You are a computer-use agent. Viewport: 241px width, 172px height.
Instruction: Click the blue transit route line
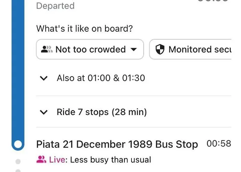[18, 69]
